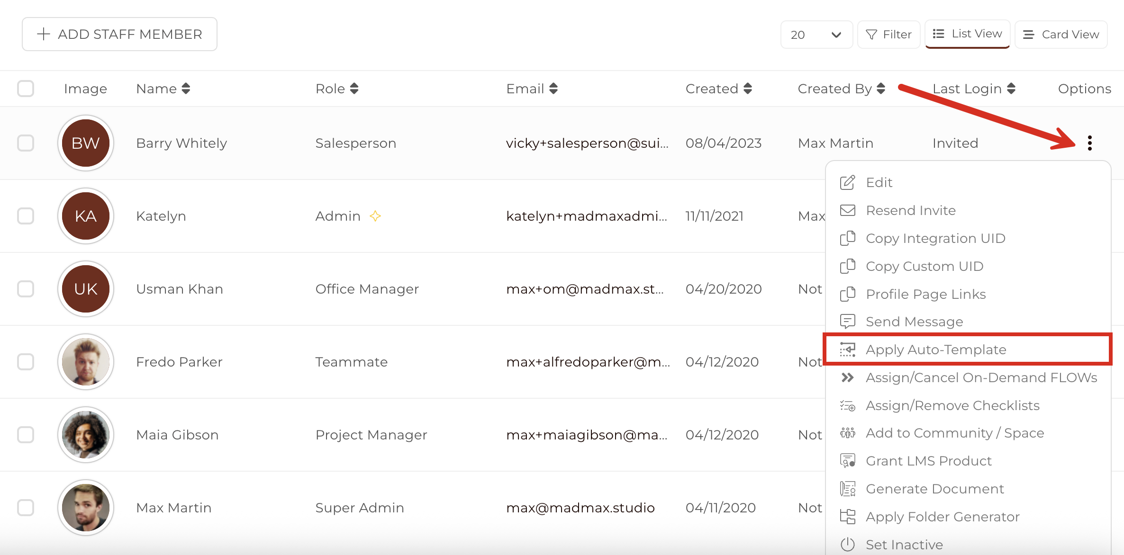1124x555 pixels.
Task: Check the checkbox for Katelyn's row
Action: tap(26, 216)
